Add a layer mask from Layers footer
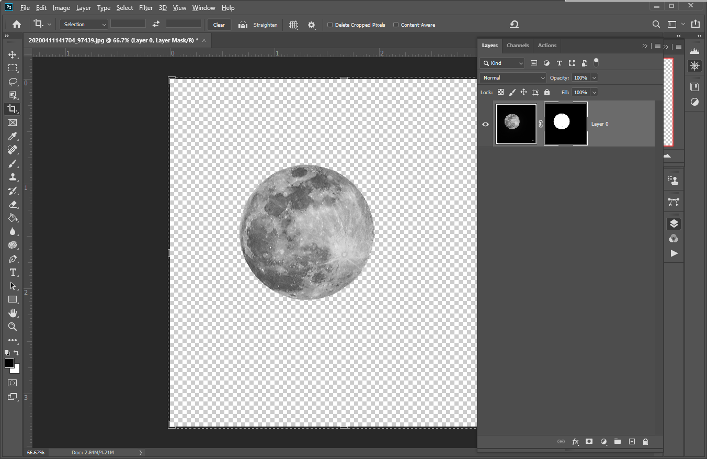 coord(589,442)
